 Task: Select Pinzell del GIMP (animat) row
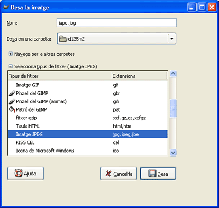[88, 101]
